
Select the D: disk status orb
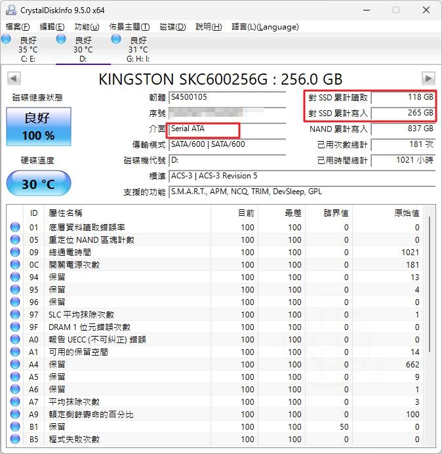point(61,39)
